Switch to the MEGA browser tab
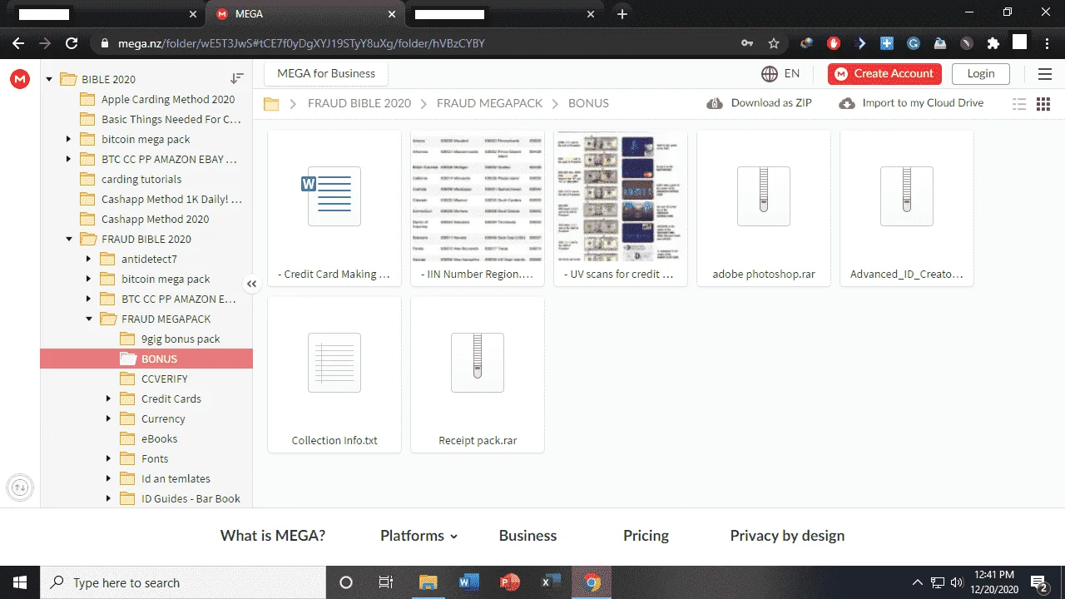Image resolution: width=1065 pixels, height=599 pixels. tap(304, 14)
